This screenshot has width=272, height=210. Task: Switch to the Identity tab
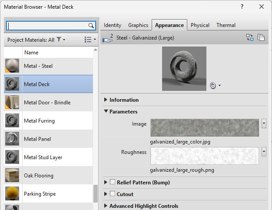(113, 25)
